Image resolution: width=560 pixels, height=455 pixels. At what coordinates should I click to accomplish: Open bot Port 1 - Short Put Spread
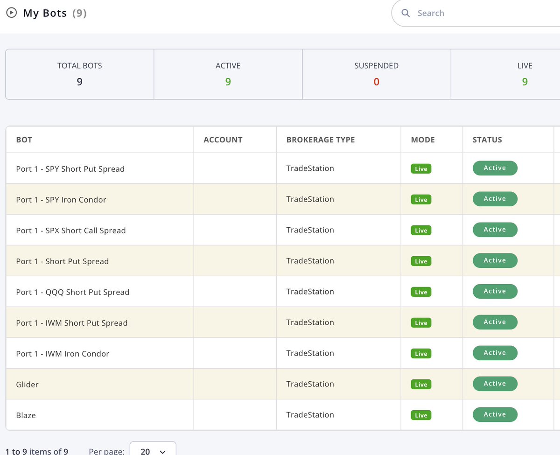click(63, 261)
